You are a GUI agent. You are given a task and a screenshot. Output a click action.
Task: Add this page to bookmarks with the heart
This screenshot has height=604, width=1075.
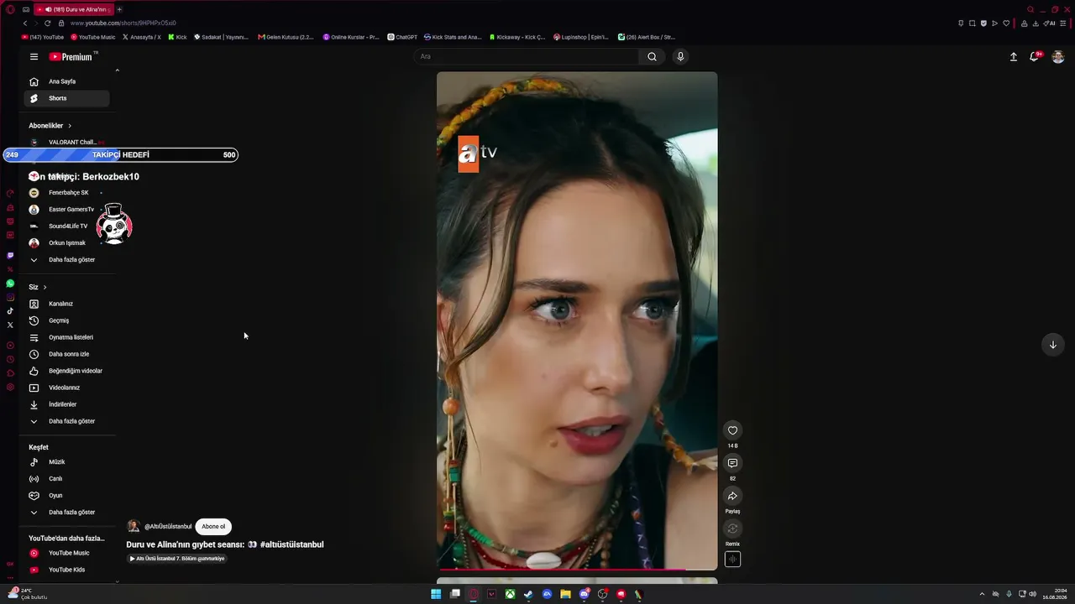(x=1006, y=23)
